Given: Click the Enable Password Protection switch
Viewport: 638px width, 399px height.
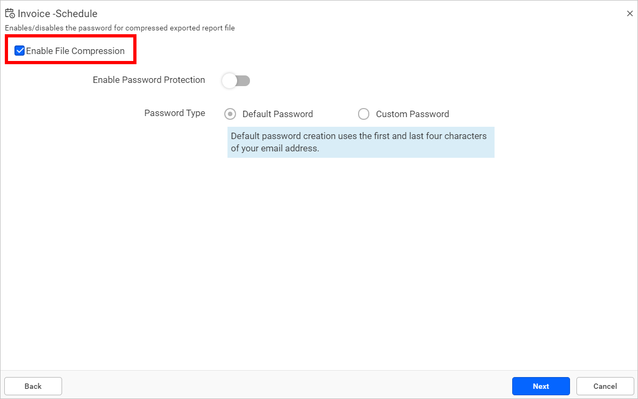Looking at the screenshot, I should pos(236,80).
